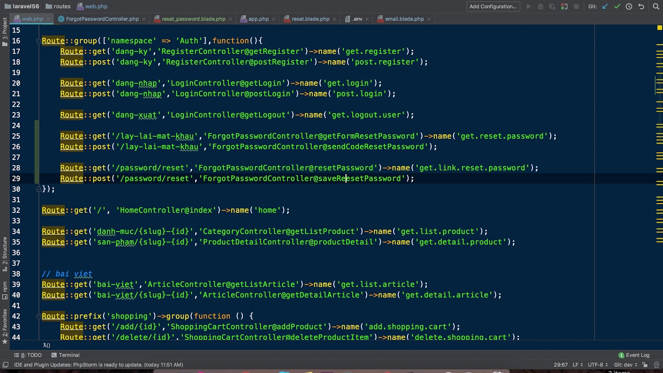Click routes folder icon in breadcrumb

tap(49, 7)
